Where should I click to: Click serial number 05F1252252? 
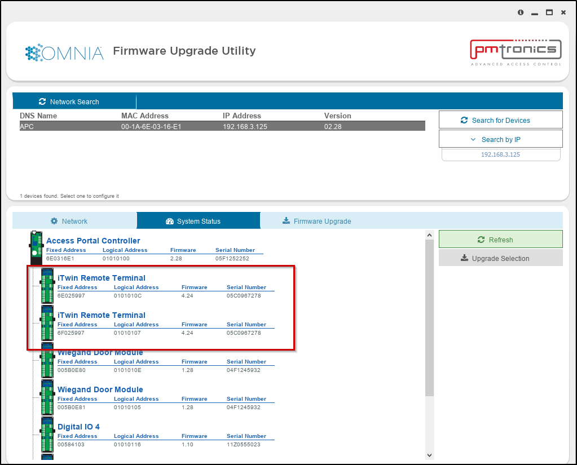(232, 258)
